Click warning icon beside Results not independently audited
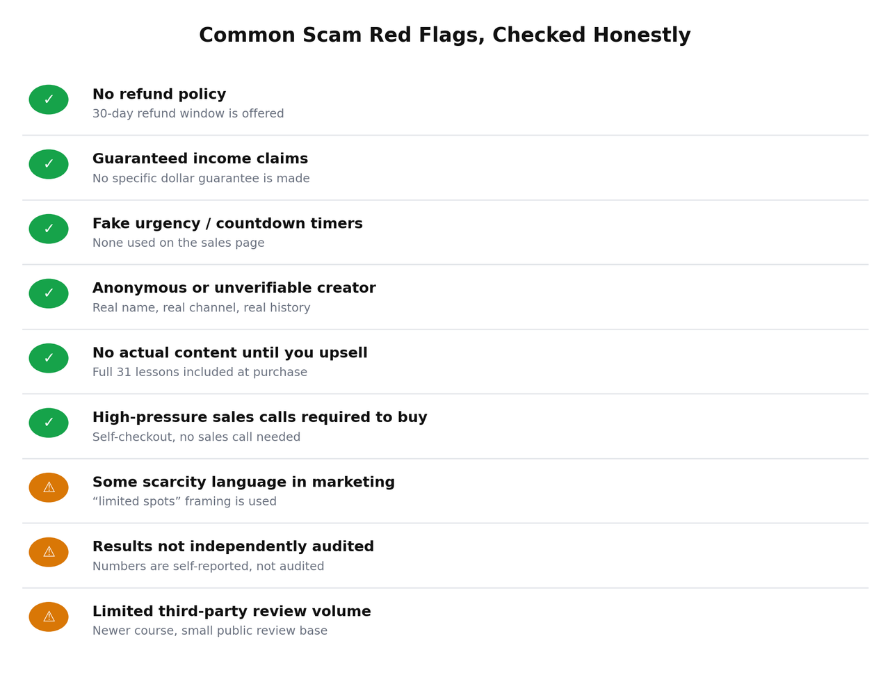 point(49,552)
